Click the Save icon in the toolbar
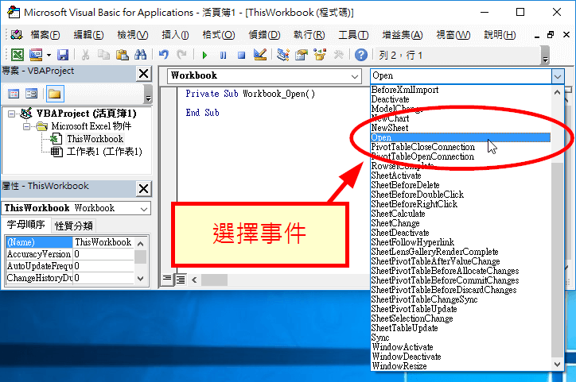 point(62,55)
